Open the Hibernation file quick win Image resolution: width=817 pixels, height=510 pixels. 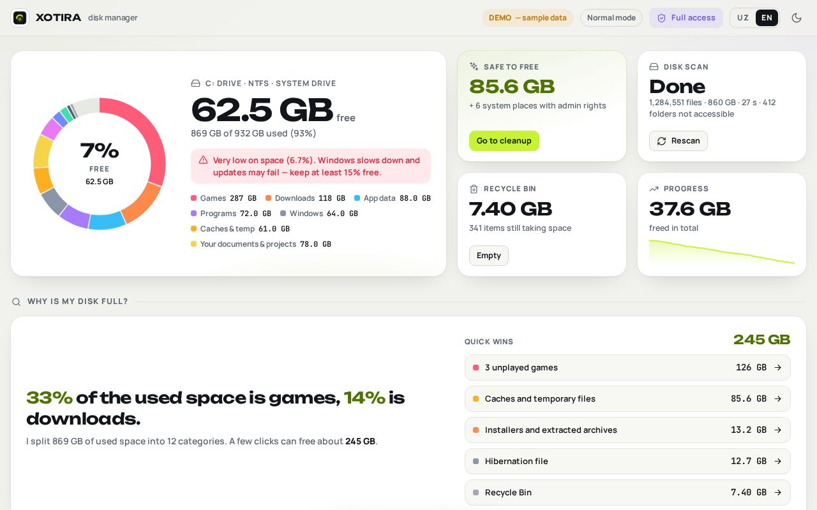[627, 461]
